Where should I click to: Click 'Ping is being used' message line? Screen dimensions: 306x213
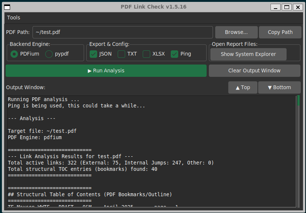tap(76, 106)
